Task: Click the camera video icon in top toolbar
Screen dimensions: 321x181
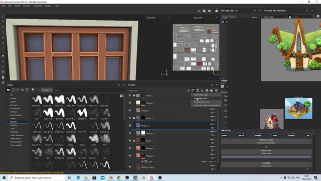Action: coord(210,11)
